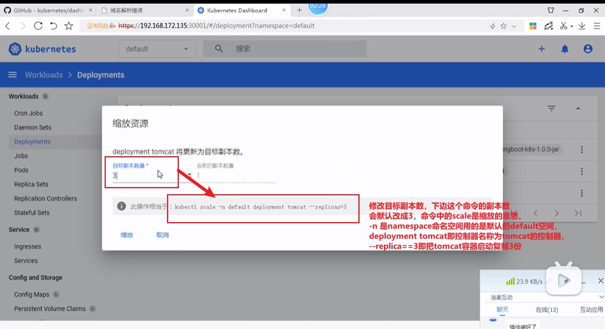Click the 搜索 search field
The width and height of the screenshot is (605, 329).
285,49
